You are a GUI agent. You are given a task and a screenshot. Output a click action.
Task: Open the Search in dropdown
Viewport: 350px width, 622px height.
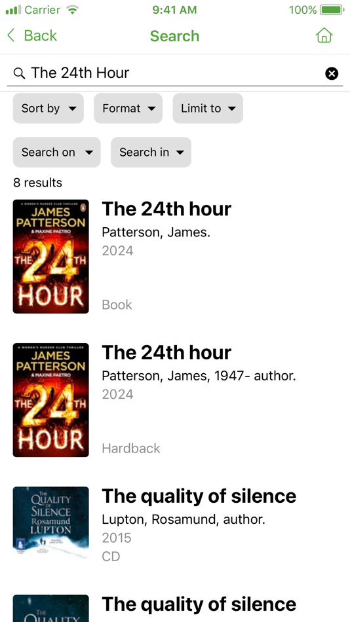[151, 153]
